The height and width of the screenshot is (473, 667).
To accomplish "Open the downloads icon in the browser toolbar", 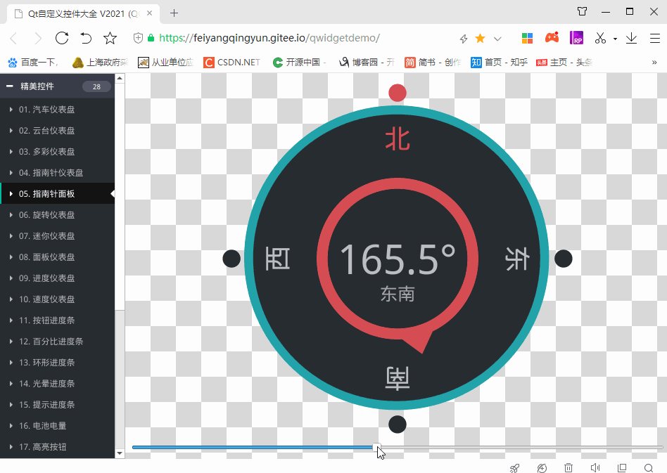I will (x=631, y=38).
